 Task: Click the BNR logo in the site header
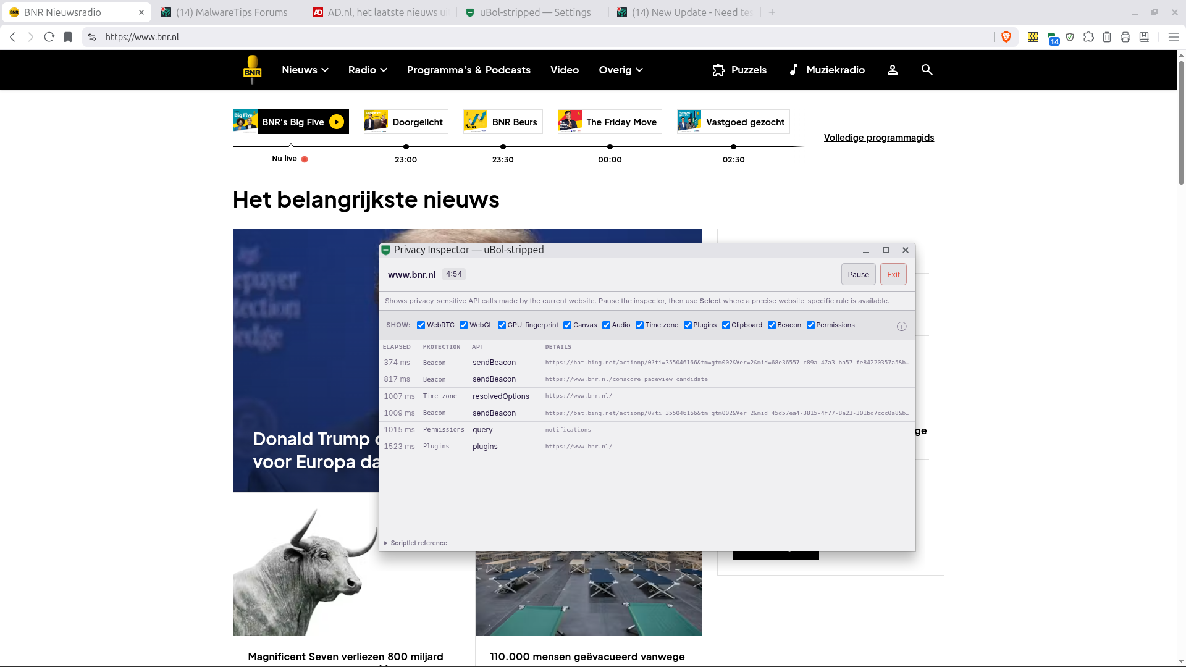click(x=252, y=70)
